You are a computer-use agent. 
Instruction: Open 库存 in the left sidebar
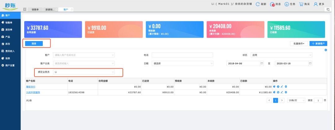(x=10, y=44)
